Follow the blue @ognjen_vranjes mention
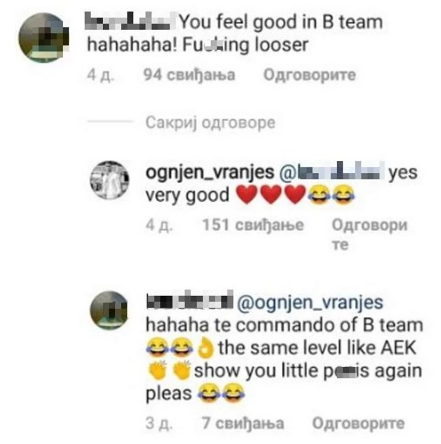The image size is (441, 444). click(x=310, y=303)
